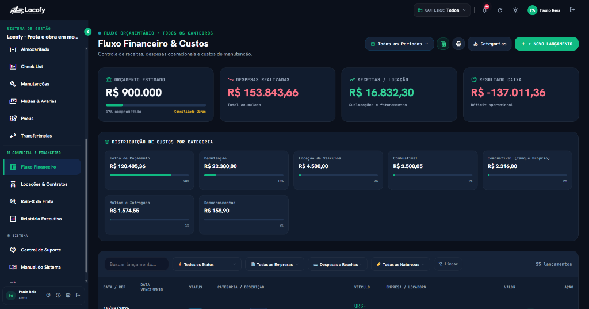The width and height of the screenshot is (589, 309).
Task: Click the Transferências arrows icon
Action: pos(13,136)
